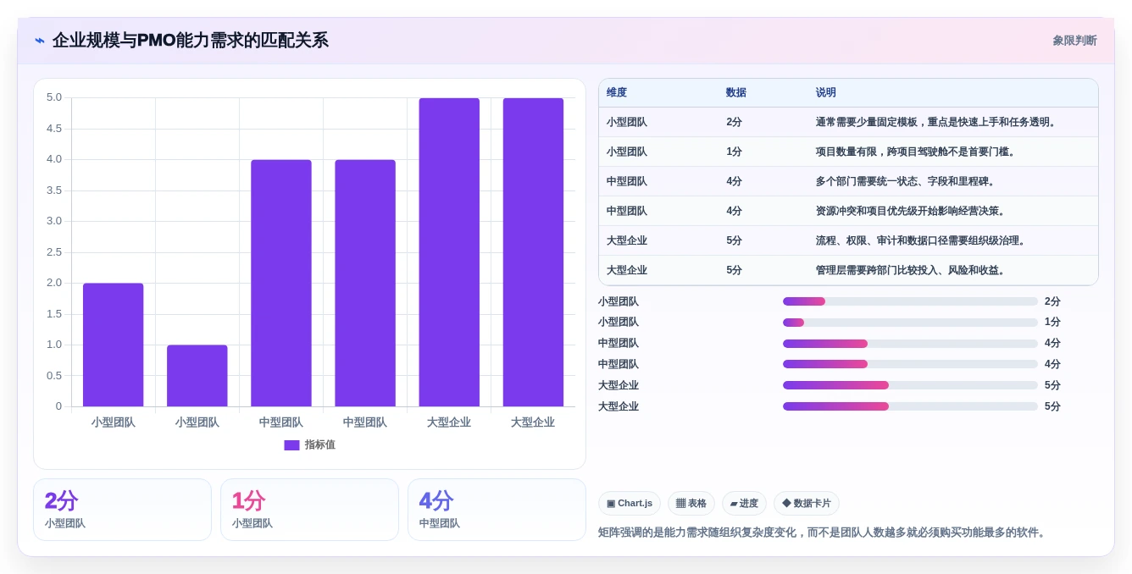Screen dimensions: 1132x574
Task: Click the 象限判断 tag in the header
Action: tap(1074, 41)
